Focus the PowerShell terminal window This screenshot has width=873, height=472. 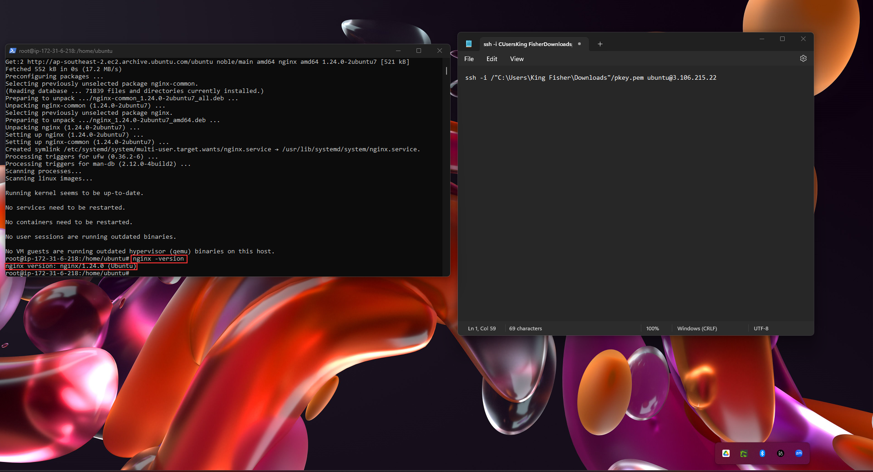[228, 205]
